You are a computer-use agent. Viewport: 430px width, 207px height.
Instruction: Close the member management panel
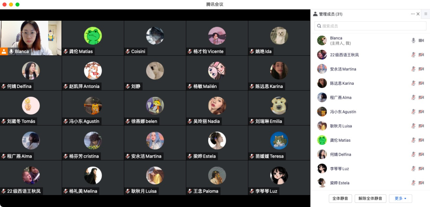(x=418, y=14)
